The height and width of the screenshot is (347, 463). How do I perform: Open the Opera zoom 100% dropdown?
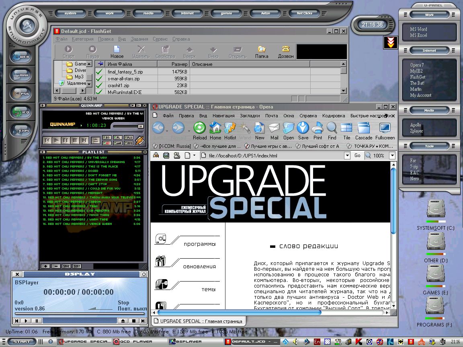(x=392, y=155)
